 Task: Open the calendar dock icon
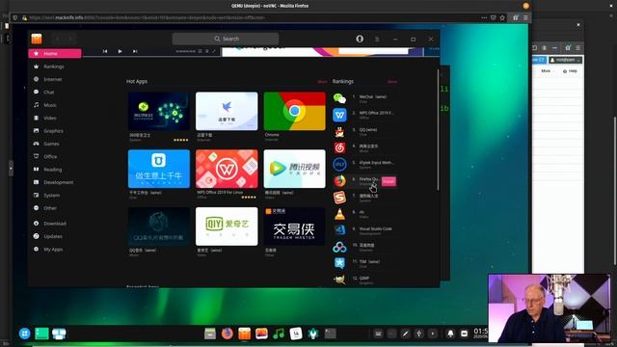click(x=296, y=334)
